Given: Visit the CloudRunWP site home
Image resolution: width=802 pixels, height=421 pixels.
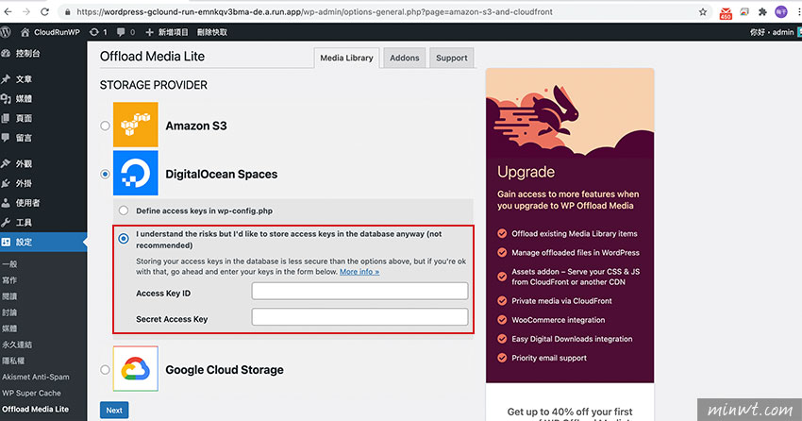Looking at the screenshot, I should 50,32.
